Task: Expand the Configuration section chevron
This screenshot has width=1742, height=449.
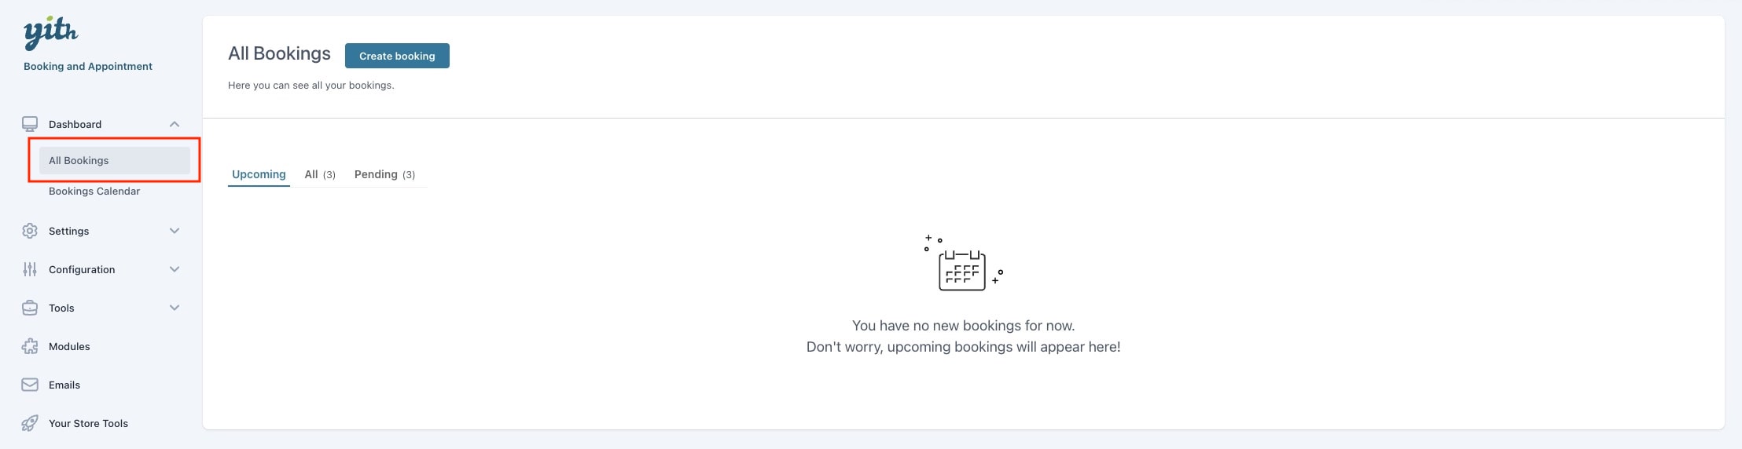Action: pos(175,269)
